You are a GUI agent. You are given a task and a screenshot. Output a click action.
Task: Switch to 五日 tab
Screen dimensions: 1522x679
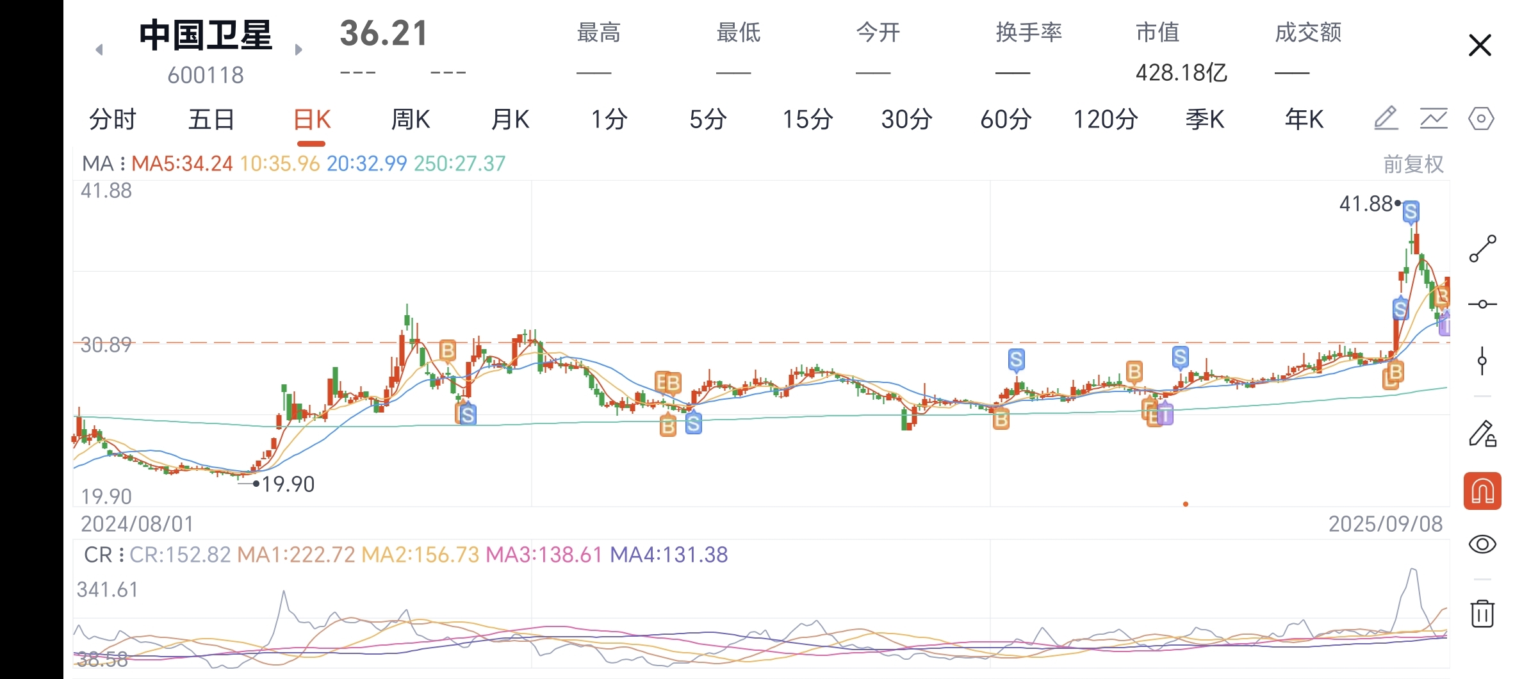click(x=211, y=119)
